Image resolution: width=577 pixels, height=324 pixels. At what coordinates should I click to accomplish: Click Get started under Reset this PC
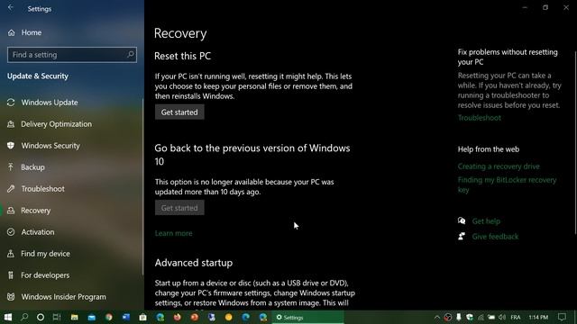click(179, 112)
